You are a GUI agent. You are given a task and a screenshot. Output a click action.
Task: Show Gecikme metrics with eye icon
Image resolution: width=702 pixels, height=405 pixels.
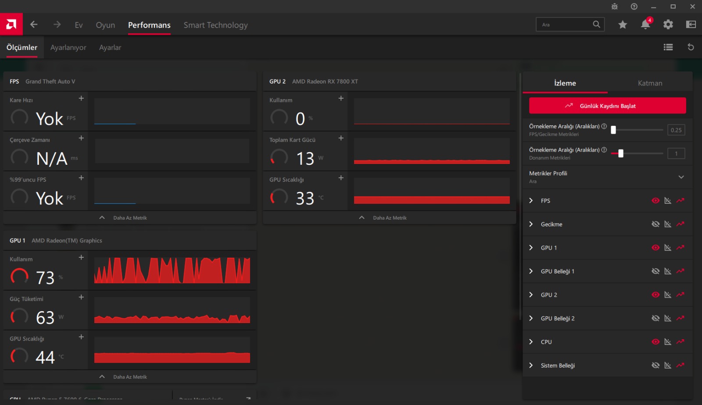655,224
